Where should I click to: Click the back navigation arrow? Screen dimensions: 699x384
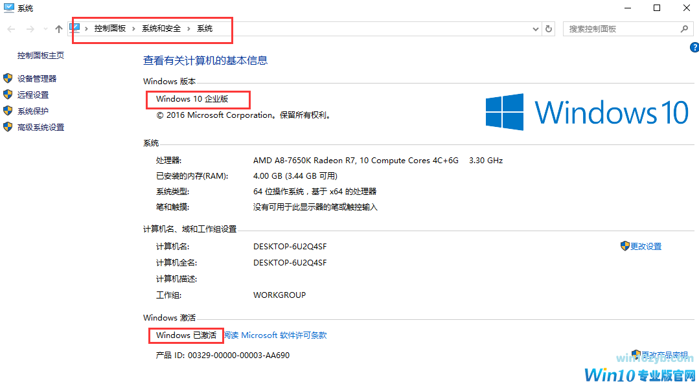[x=10, y=28]
